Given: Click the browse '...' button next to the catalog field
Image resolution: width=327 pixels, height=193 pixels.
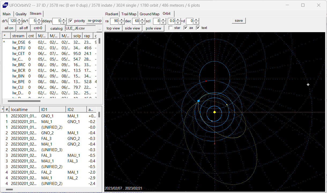Looking at the screenshot, I should 100,28.
